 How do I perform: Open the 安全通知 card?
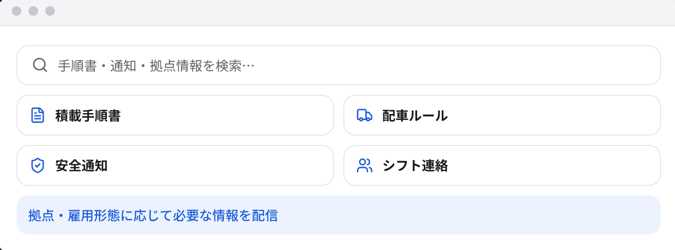click(x=175, y=165)
